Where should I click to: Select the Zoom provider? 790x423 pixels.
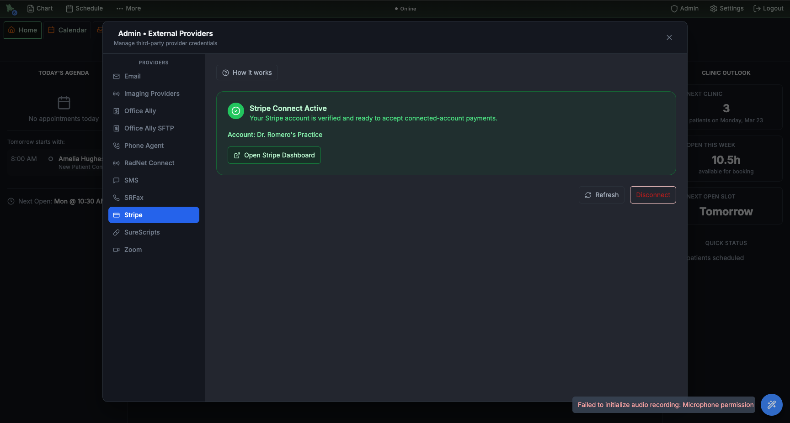coord(154,250)
